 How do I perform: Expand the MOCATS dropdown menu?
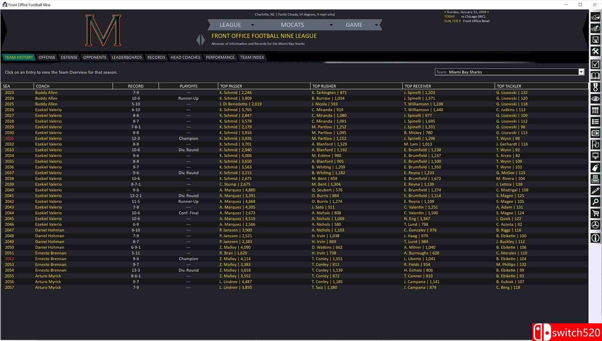[x=331, y=25]
